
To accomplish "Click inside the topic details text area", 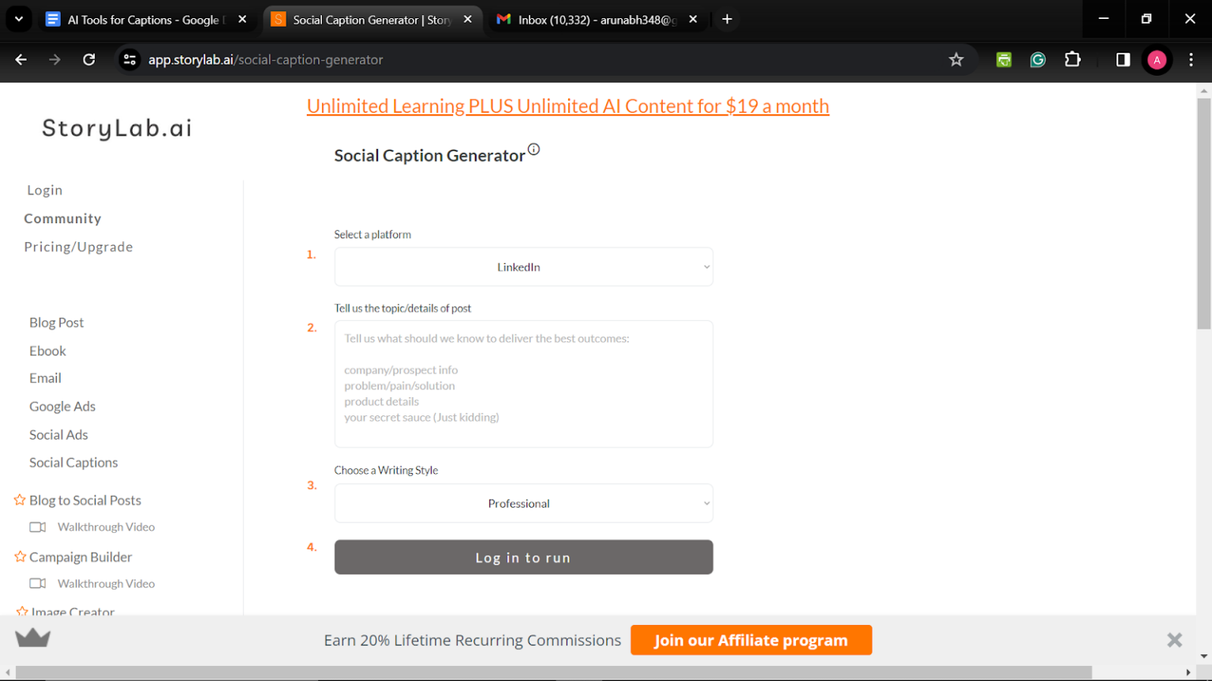I will point(523,384).
